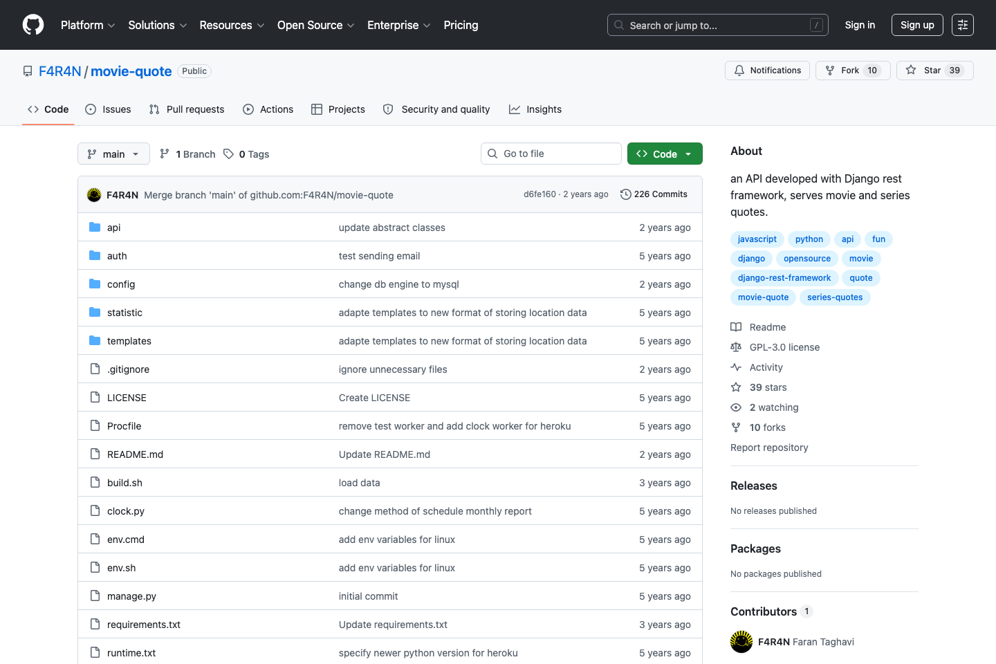The height and width of the screenshot is (664, 996).
Task: Open the README.md file
Action: (135, 454)
